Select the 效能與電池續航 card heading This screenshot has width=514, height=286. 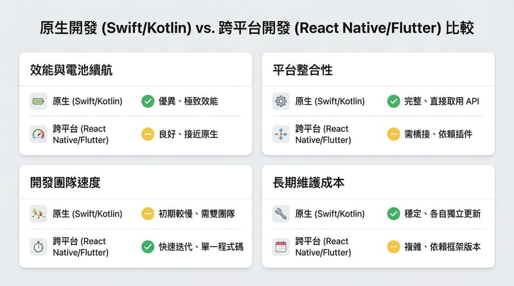[x=71, y=71]
